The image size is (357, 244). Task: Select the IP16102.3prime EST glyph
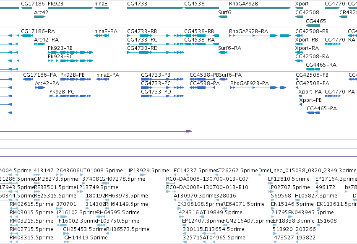click(x=62, y=216)
